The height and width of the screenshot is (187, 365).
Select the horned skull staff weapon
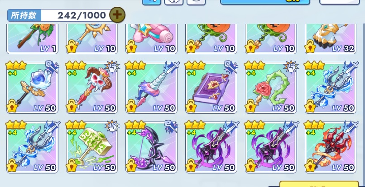(x=92, y=88)
